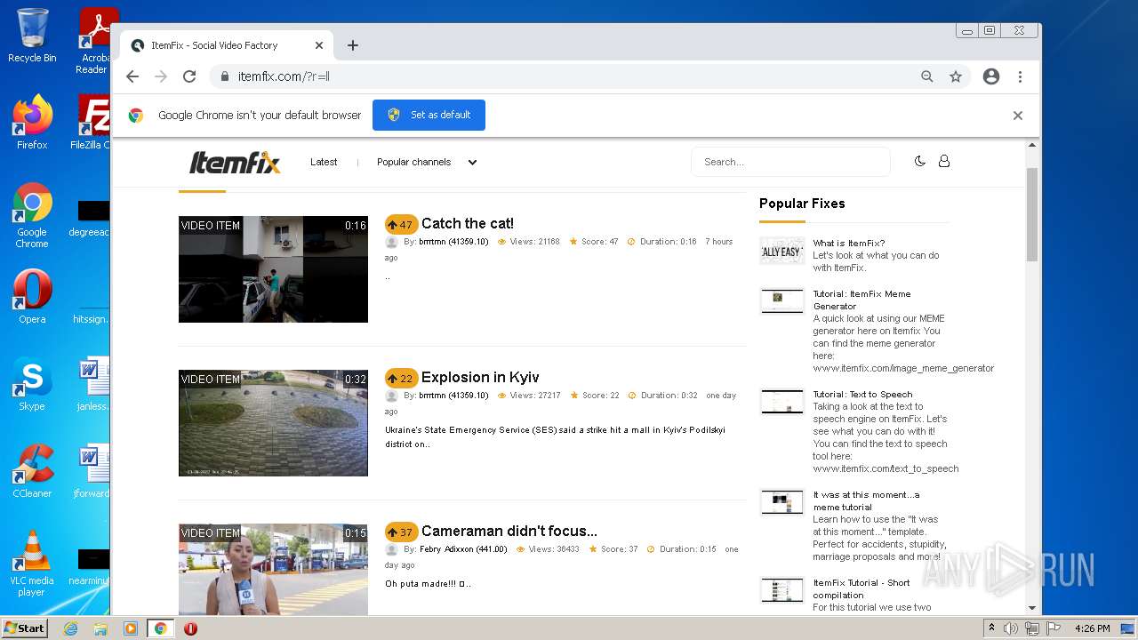
Task: Open the Explosion in Kyiv title link
Action: (480, 377)
